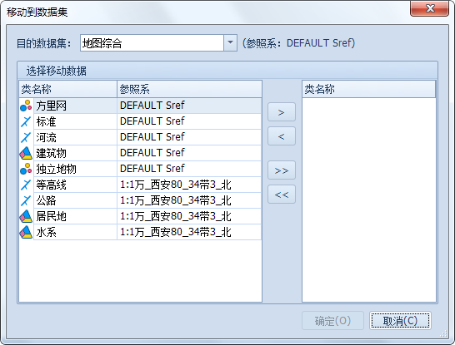
Task: Click the 类名称 column header in the left list
Action: (67, 89)
